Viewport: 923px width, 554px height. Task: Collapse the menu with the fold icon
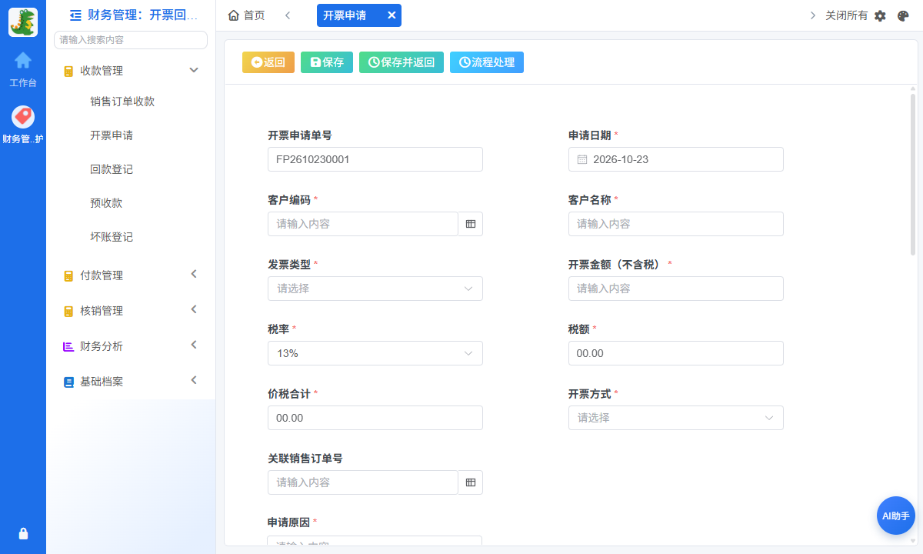(75, 15)
